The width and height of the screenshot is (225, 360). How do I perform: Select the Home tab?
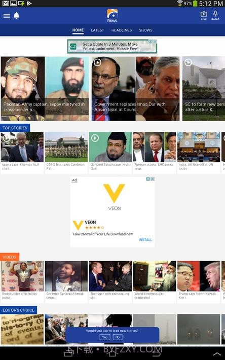point(78,30)
